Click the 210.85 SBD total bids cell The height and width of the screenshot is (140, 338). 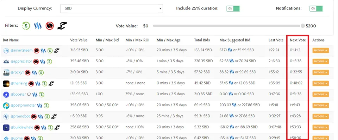coord(203,94)
